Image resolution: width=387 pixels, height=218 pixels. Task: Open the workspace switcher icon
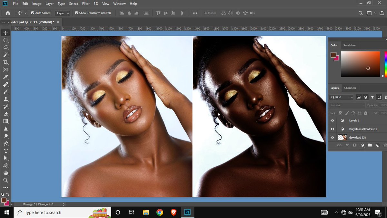[x=370, y=13]
